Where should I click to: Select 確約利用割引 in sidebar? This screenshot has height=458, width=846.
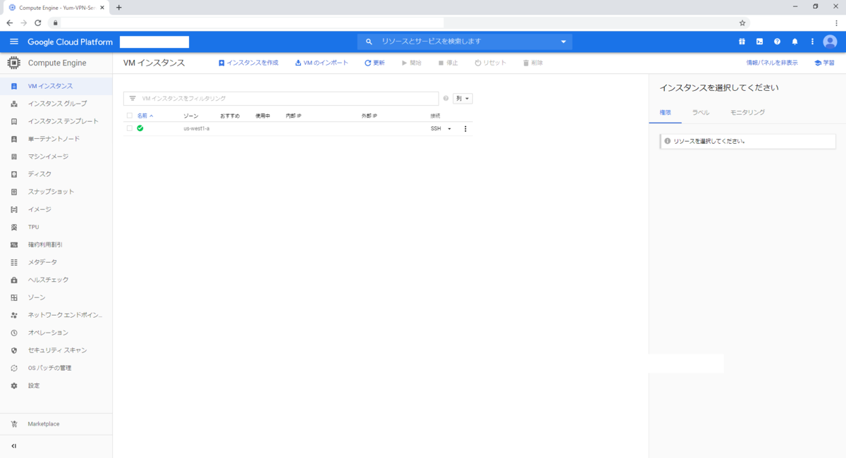[45, 245]
